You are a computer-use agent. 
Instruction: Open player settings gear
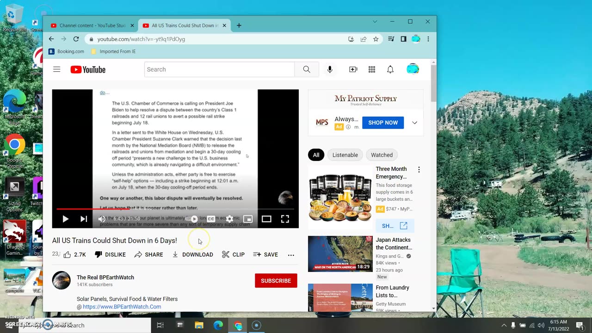tap(229, 219)
